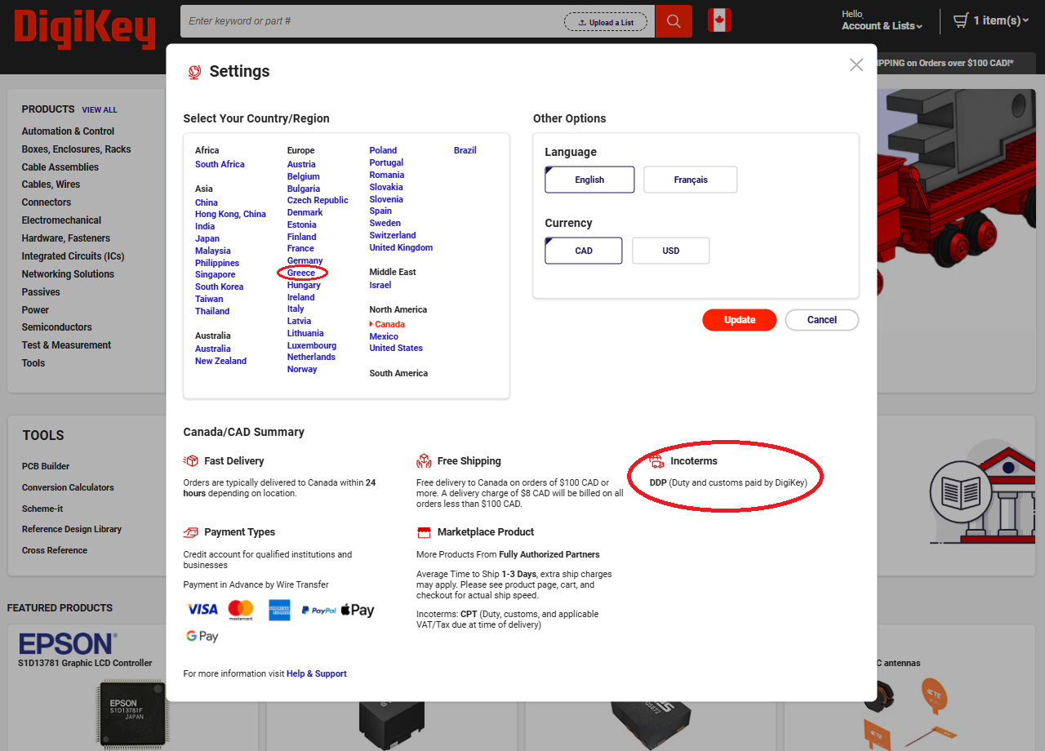Viewport: 1045px width, 751px height.
Task: Click the Canada flag icon in header
Action: point(719,20)
